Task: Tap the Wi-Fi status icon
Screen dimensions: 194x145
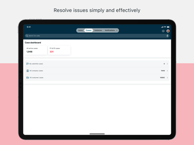Action: 165,27
